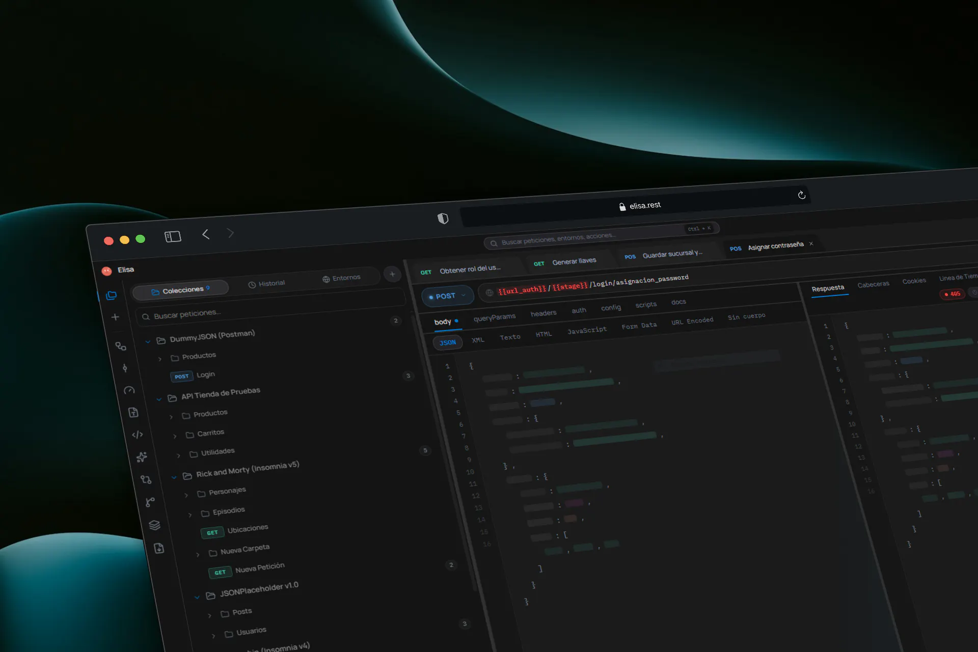Open the stacked layers icon in sidebar

pyautogui.click(x=154, y=525)
